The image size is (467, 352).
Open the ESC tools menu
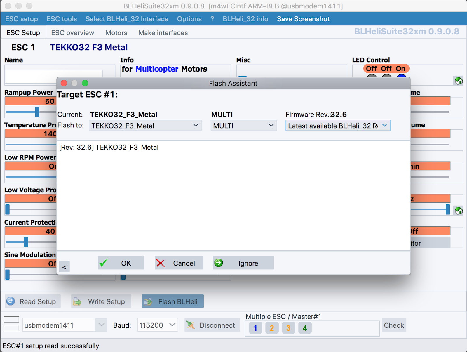(62, 19)
